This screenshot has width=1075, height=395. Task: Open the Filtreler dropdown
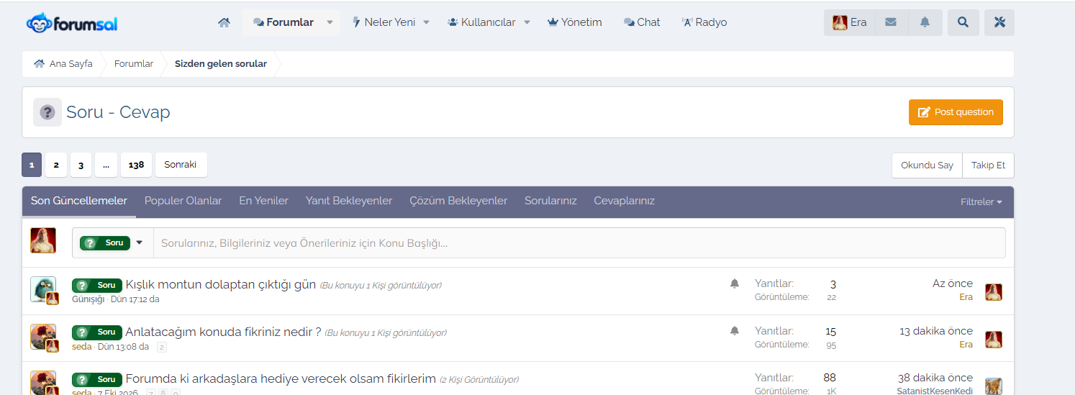pyautogui.click(x=981, y=202)
